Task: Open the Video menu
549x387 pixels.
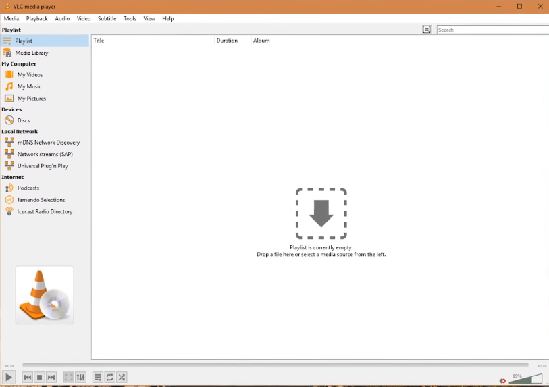Action: pyautogui.click(x=84, y=18)
